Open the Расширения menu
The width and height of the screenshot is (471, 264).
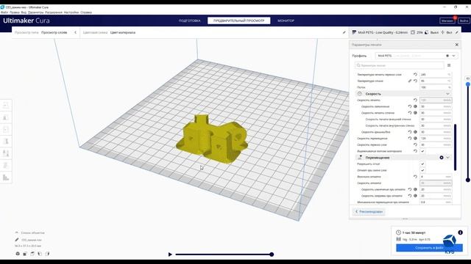point(54,12)
